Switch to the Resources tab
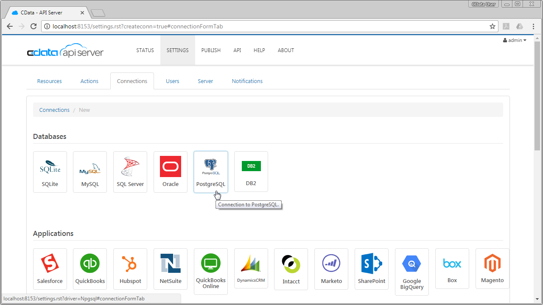 pyautogui.click(x=50, y=81)
